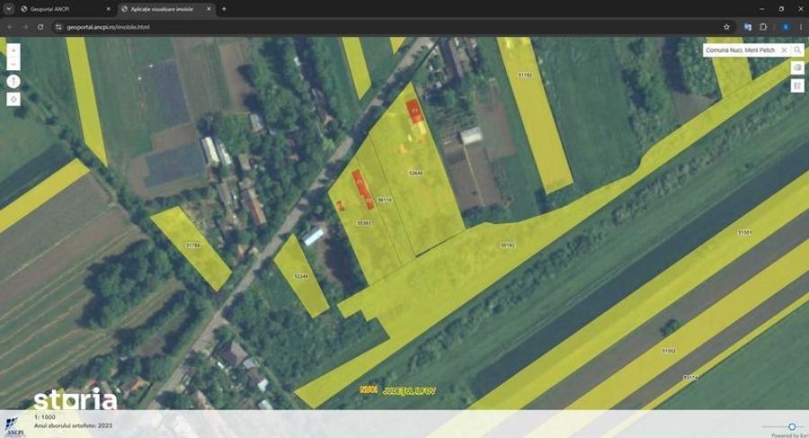Screen dimensions: 809x438
Task: Select parcel labeled 56110
Action: coord(385,200)
